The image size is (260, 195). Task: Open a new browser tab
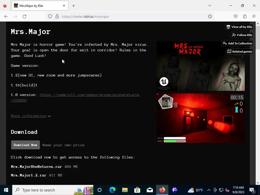coord(73,6)
